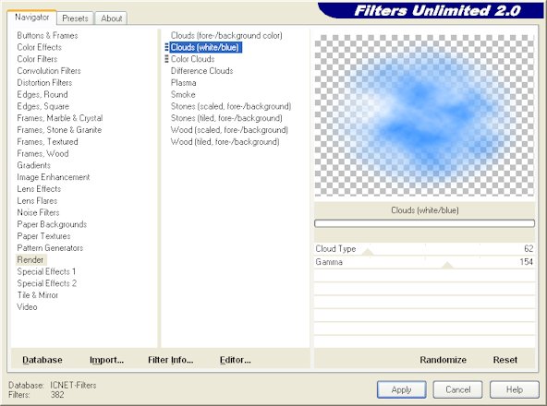This screenshot has height=406, width=547.
Task: Choose the Gradients filter category
Action: [x=33, y=165]
